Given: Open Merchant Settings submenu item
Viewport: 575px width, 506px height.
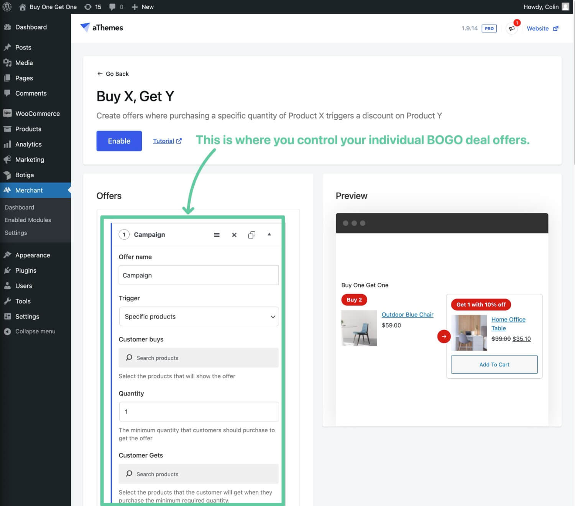Looking at the screenshot, I should click(x=16, y=233).
